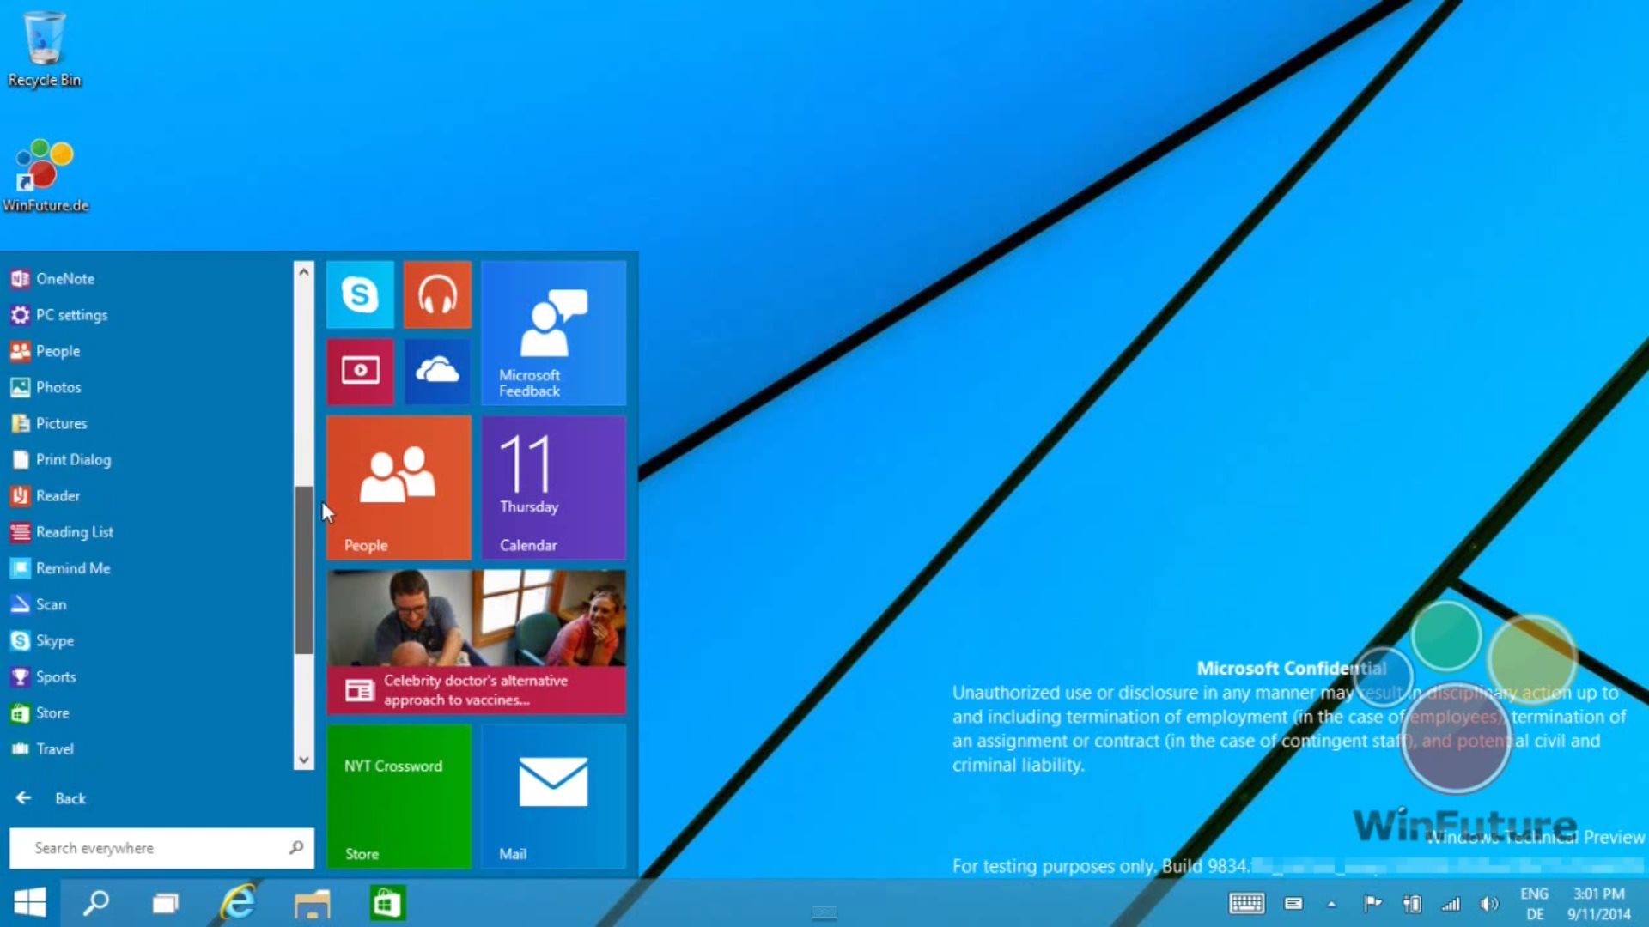Open the touch keyboard tray icon
The height and width of the screenshot is (927, 1649).
pyautogui.click(x=1246, y=903)
